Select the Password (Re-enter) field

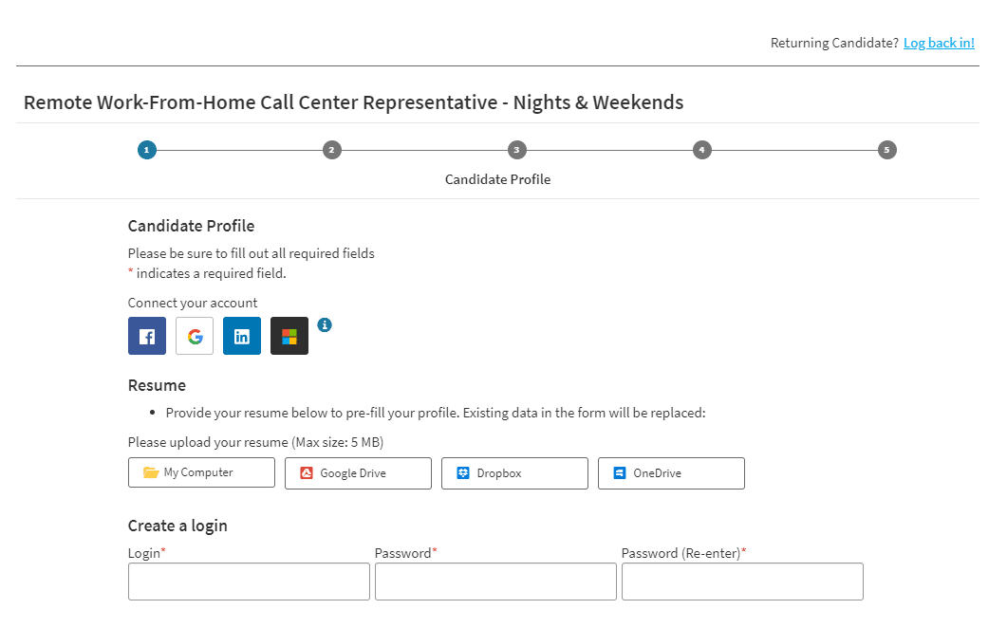[x=742, y=582]
